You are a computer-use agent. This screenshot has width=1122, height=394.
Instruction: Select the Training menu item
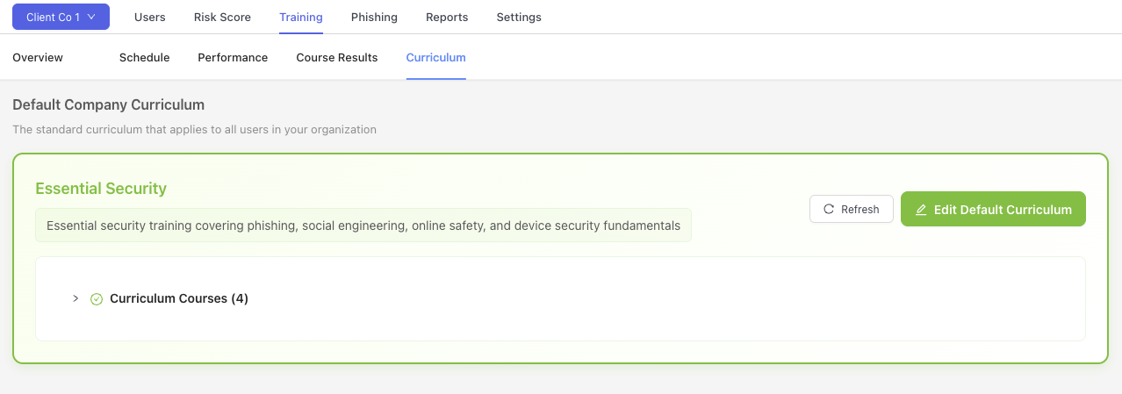click(x=301, y=17)
